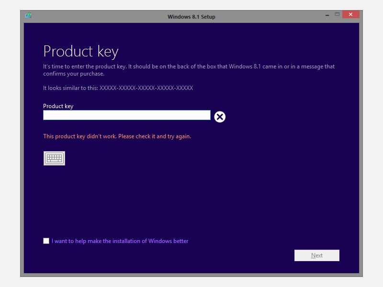Image resolution: width=383 pixels, height=287 pixels.
Task: Click the invalid key X icon beside the field
Action: pyautogui.click(x=220, y=117)
